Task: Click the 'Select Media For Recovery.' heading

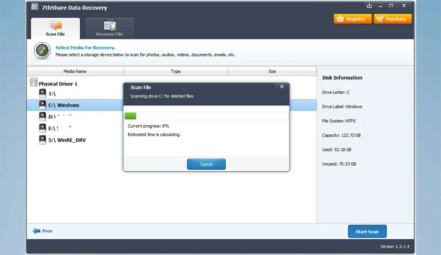Action: [85, 47]
